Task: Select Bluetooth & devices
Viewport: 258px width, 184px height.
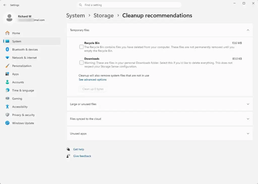Action: coord(32,49)
